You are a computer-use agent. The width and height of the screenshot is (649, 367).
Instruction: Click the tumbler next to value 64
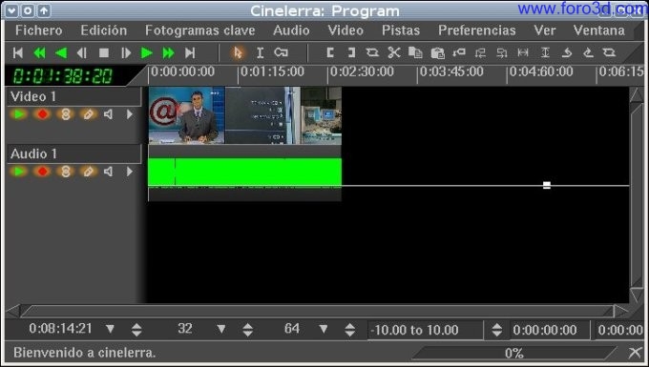pyautogui.click(x=349, y=330)
